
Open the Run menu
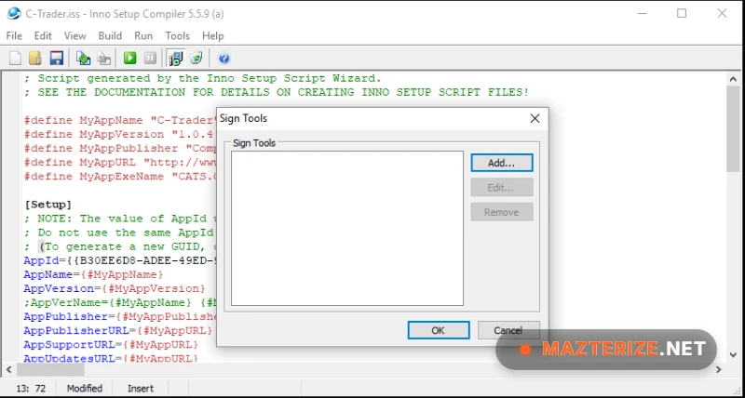(x=143, y=36)
